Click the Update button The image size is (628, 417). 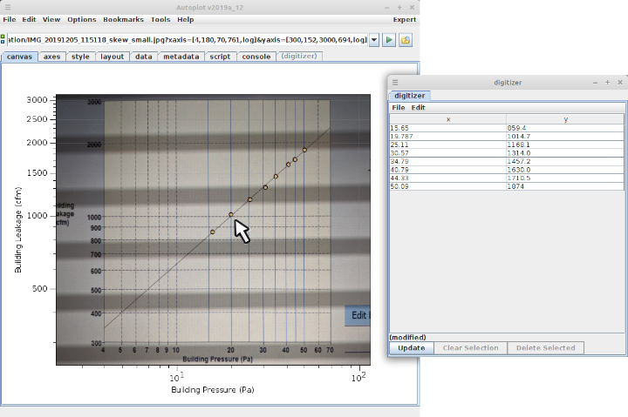[x=412, y=348]
